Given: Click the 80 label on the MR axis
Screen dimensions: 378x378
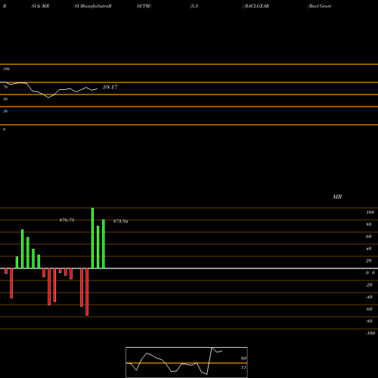Looking at the screenshot, I should [x=369, y=225].
